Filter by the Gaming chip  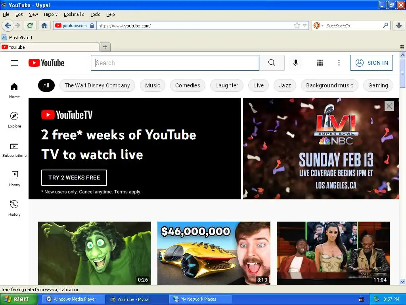pyautogui.click(x=378, y=85)
